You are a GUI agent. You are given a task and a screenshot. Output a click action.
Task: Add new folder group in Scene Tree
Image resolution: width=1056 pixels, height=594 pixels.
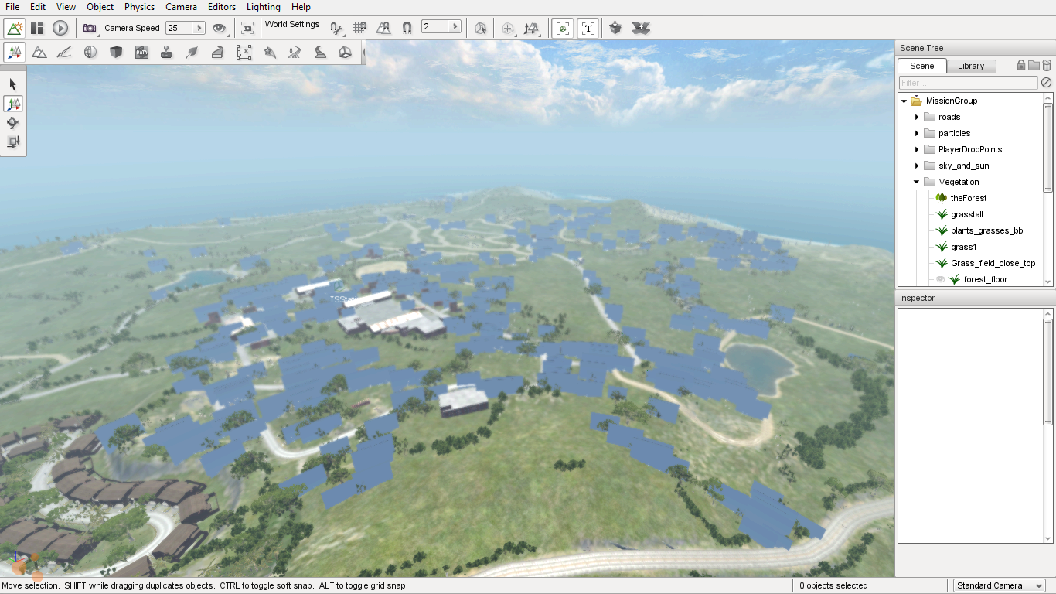[x=1034, y=65]
